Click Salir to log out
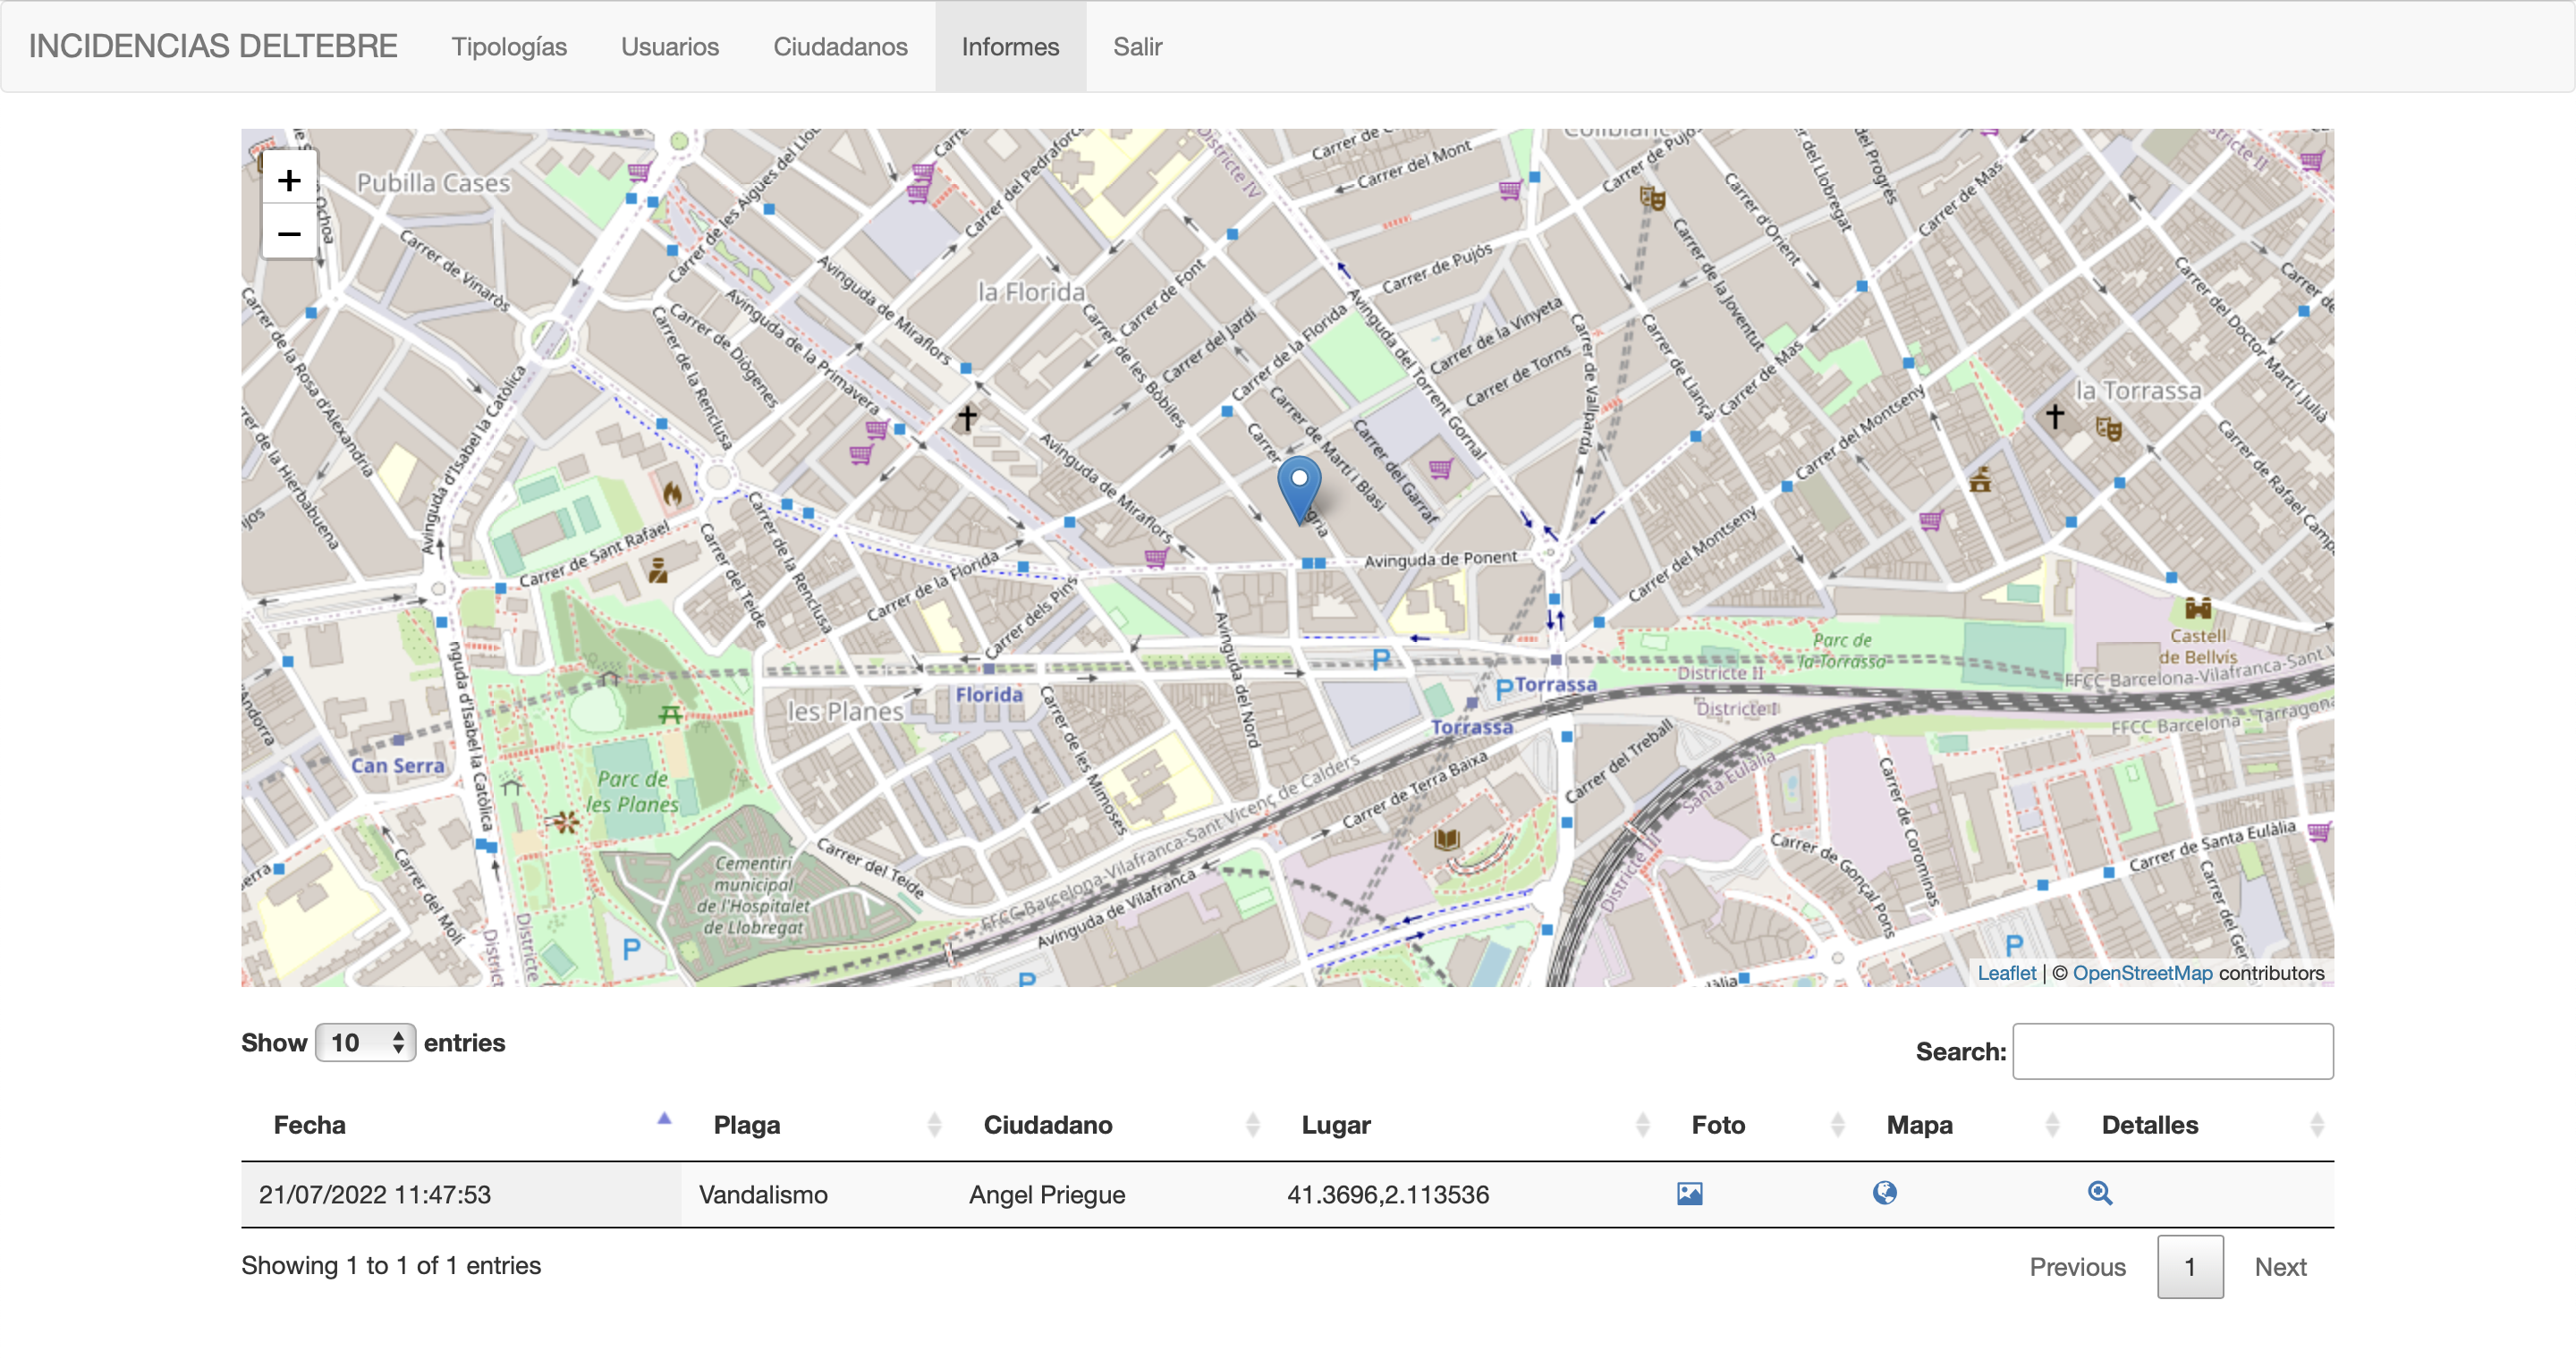 tap(1137, 47)
